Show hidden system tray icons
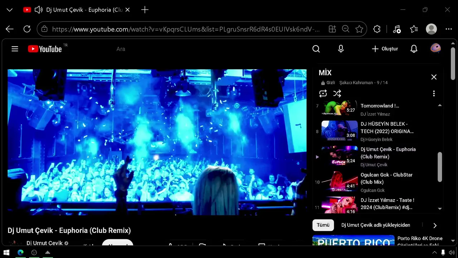Viewport: 458px width, 258px height. pos(435,252)
